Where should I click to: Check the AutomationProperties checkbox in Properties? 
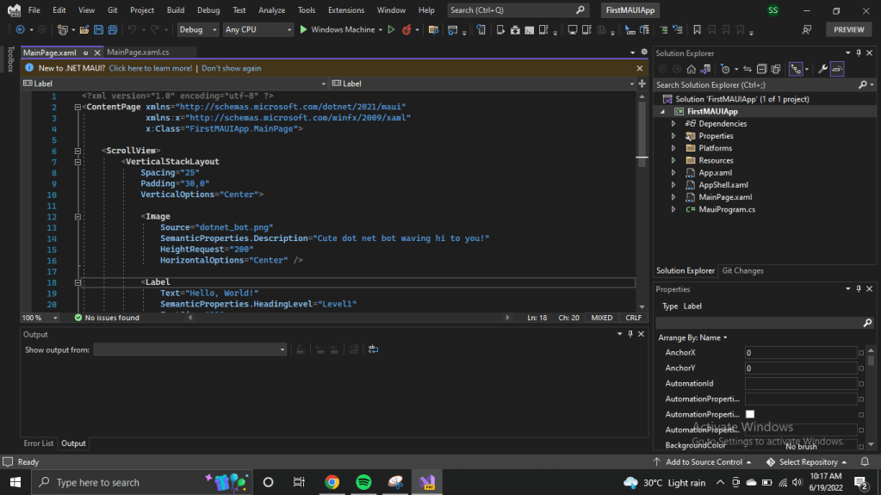pyautogui.click(x=749, y=414)
